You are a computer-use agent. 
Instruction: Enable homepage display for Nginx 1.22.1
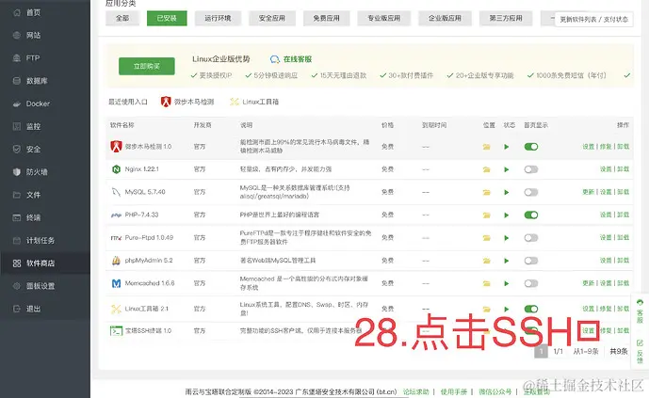coord(531,169)
